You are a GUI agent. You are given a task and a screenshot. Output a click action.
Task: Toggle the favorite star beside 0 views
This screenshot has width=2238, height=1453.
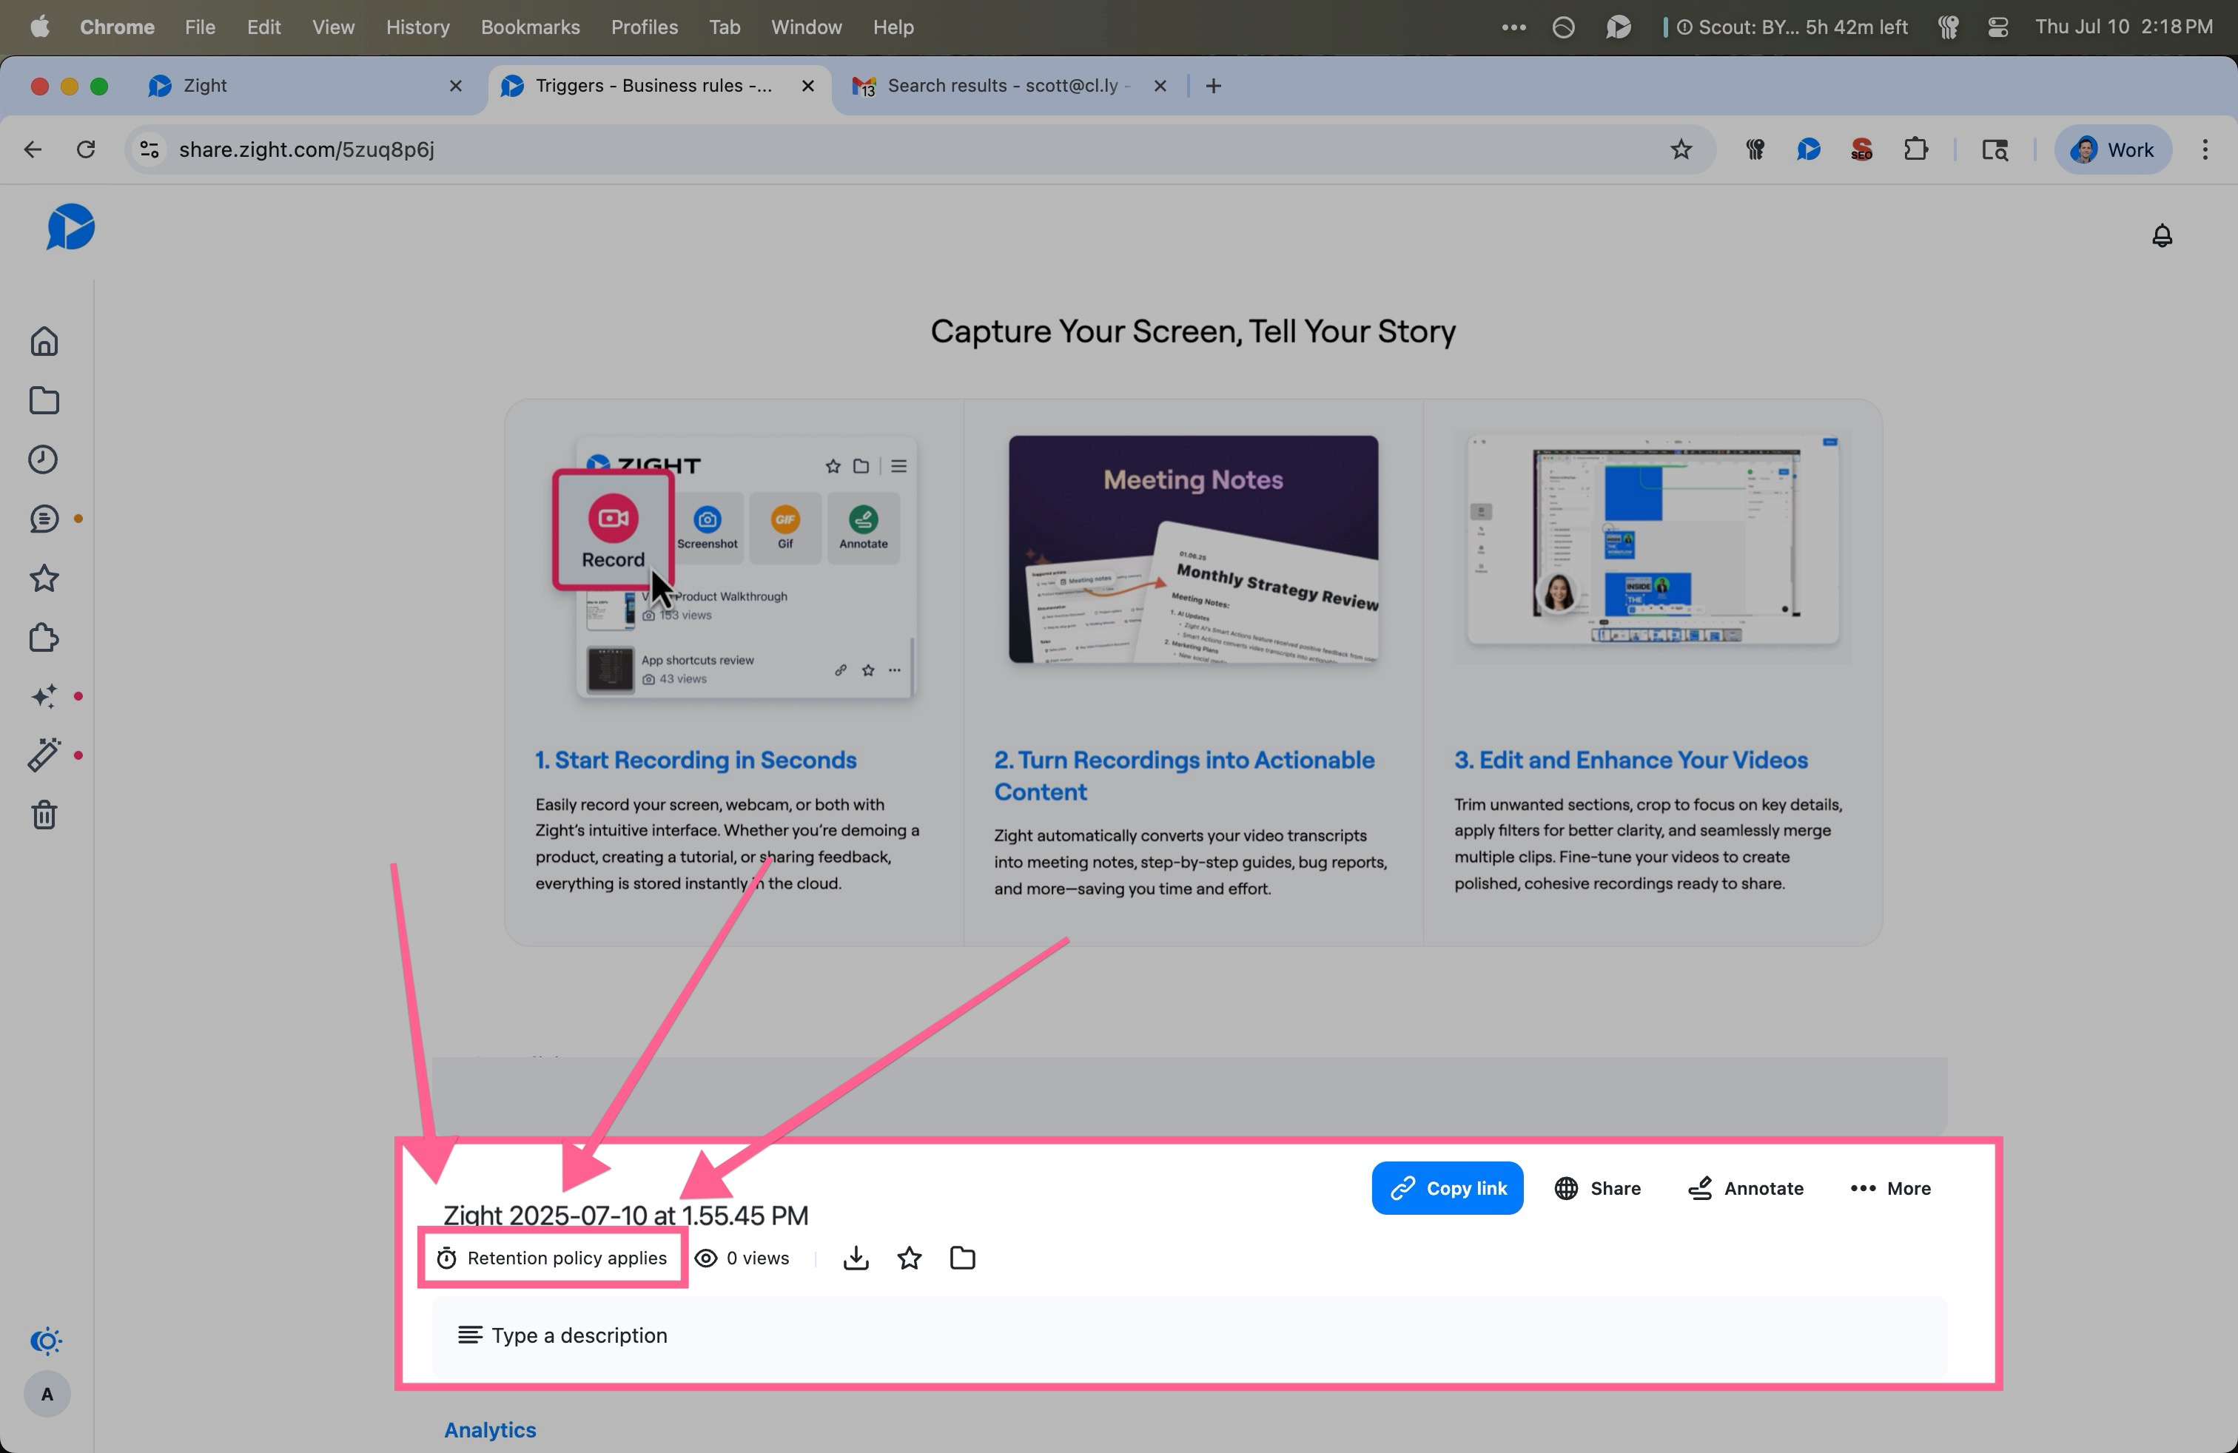[x=908, y=1258]
